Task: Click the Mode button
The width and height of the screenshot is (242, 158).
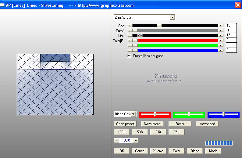Action: point(213,151)
